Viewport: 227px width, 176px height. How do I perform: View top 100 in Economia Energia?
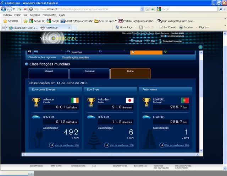point(67,145)
